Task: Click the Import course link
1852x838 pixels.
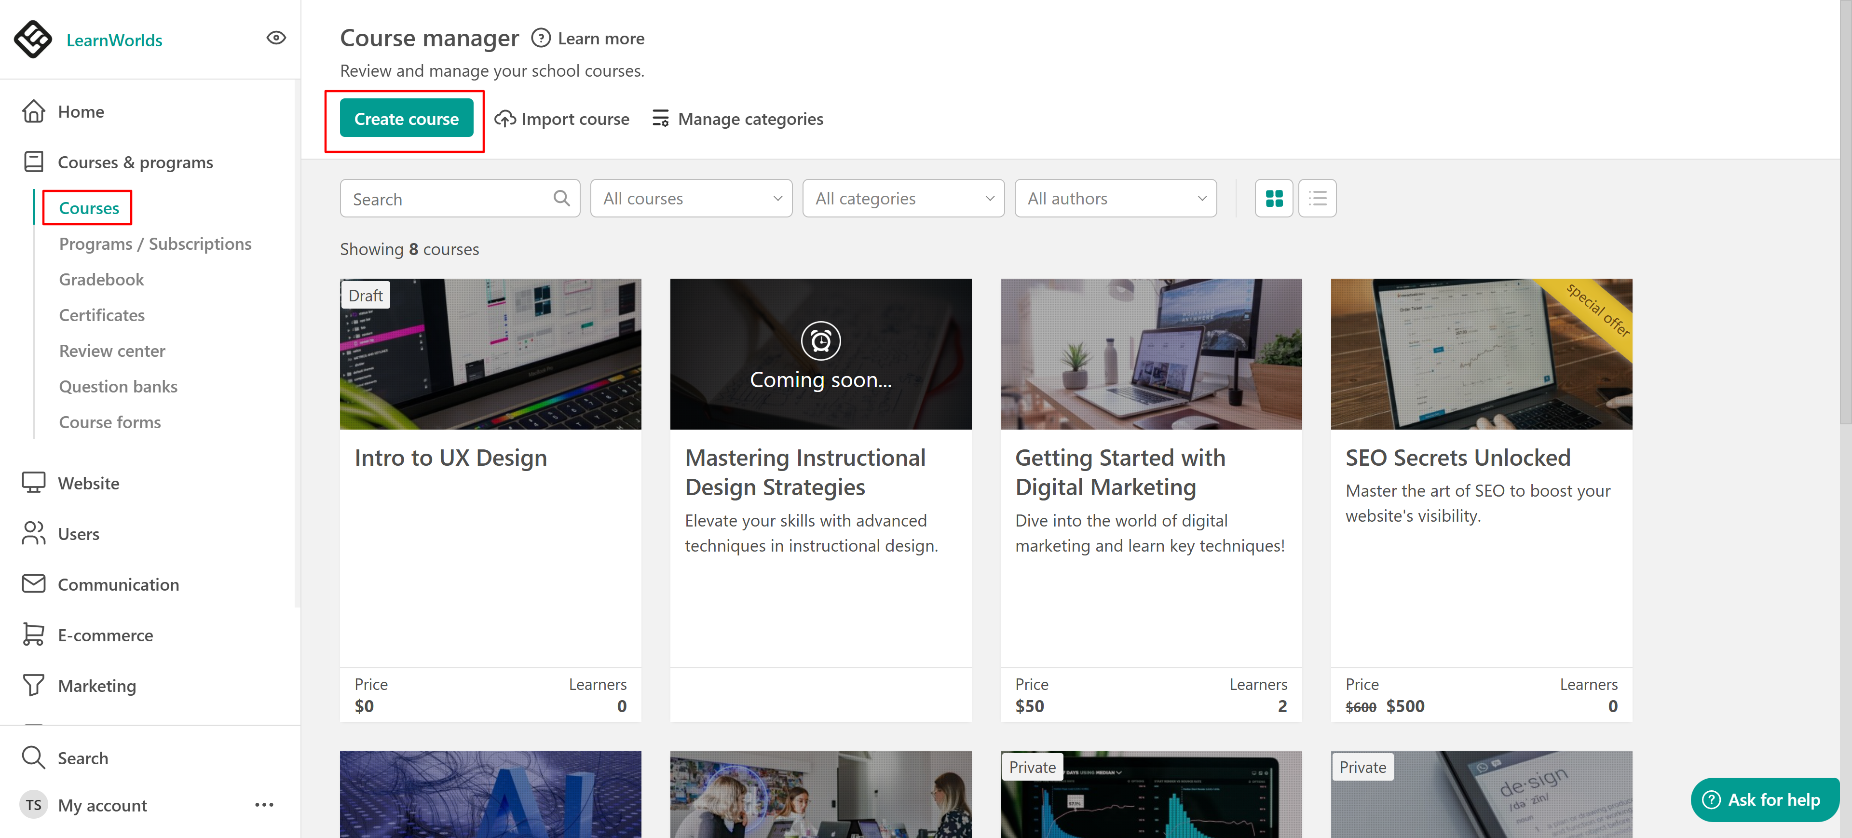Action: (562, 119)
